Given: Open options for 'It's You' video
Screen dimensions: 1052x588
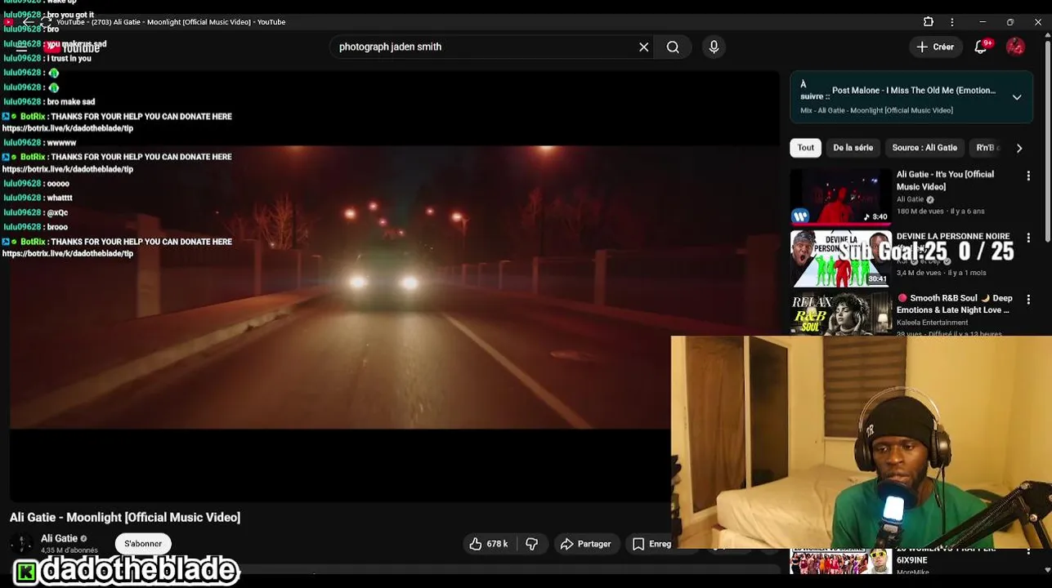Looking at the screenshot, I should click(1028, 176).
